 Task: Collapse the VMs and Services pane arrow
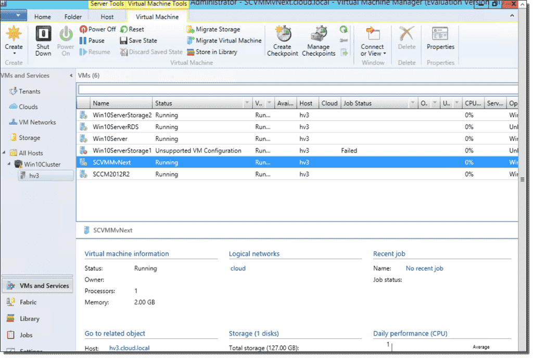(71, 75)
